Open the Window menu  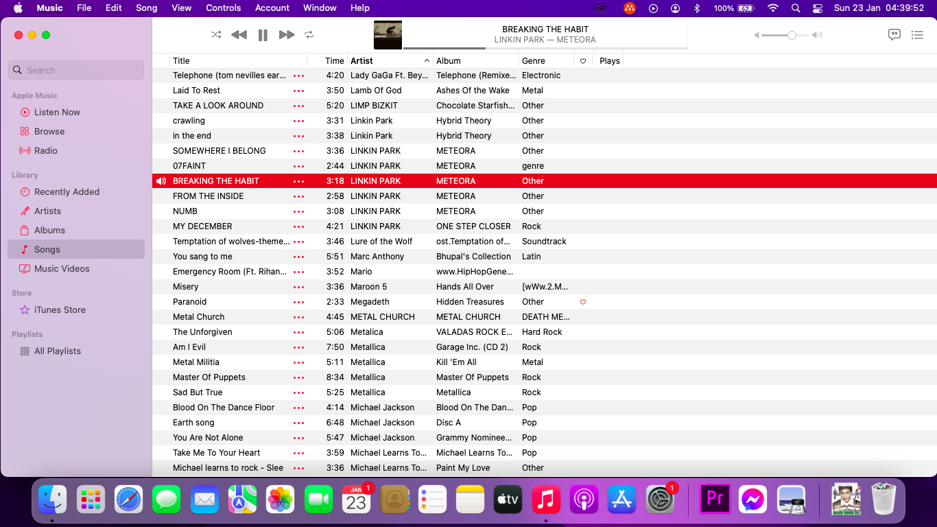tap(320, 8)
